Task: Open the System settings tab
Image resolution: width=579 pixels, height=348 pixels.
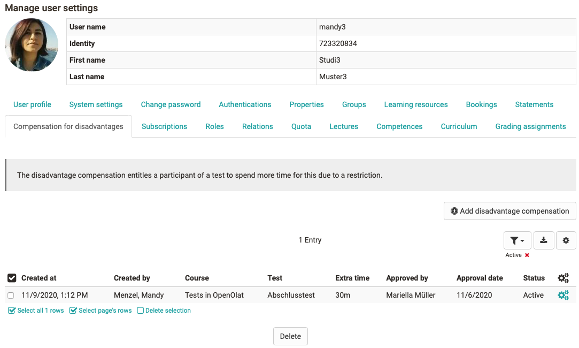Action: coord(96,104)
